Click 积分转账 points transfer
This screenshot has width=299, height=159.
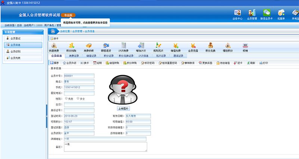pyautogui.click(x=130, y=63)
